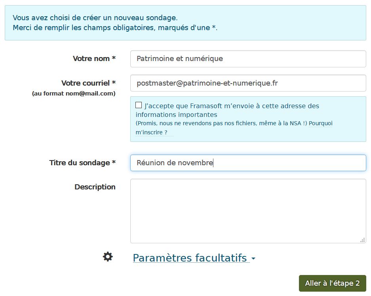371x296 pixels.
Task: Click the gear icon beside Paramètres facultatifs
Action: 108,257
